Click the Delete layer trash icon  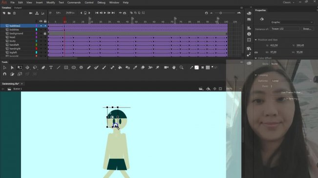[x=14, y=13]
